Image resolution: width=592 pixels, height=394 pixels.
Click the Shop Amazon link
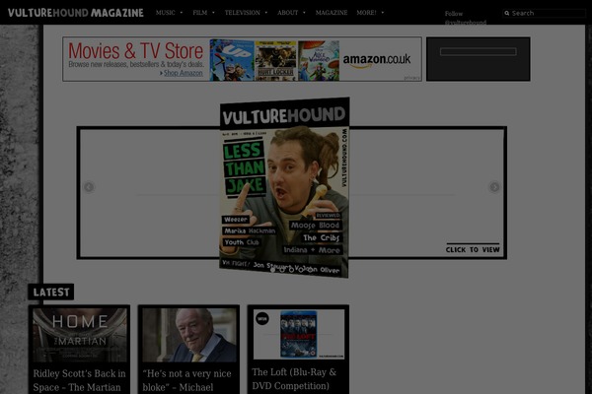coord(184,73)
